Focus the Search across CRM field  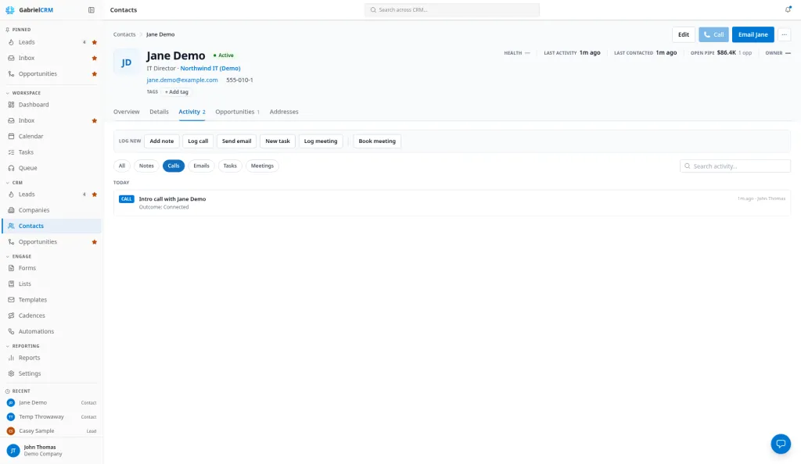click(x=452, y=9)
